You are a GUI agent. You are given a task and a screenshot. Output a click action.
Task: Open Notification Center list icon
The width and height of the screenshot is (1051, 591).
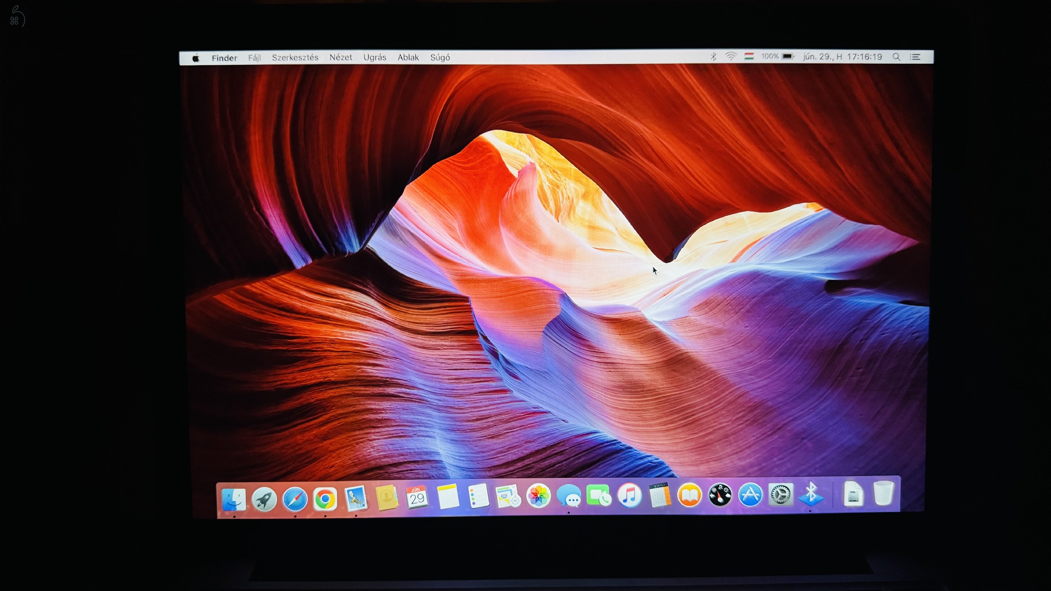coord(915,57)
